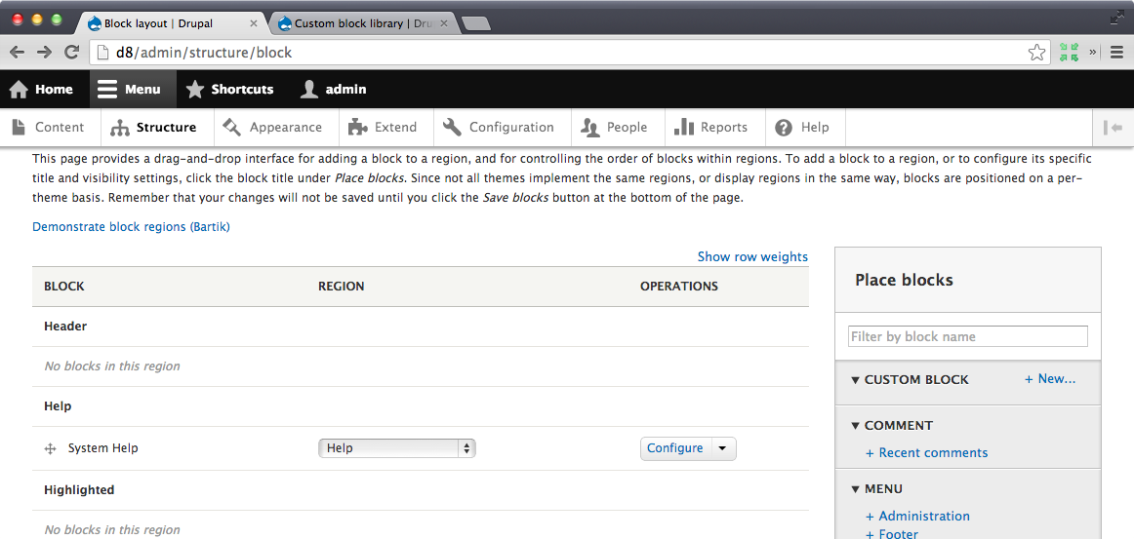
Task: Go to Content in admin menu
Action: pos(49,127)
